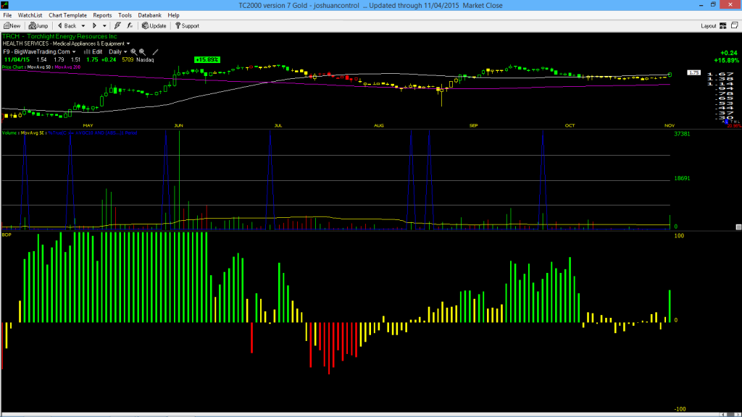This screenshot has height=417, width=742.
Task: Select the drawing line tool icon
Action: click(155, 52)
